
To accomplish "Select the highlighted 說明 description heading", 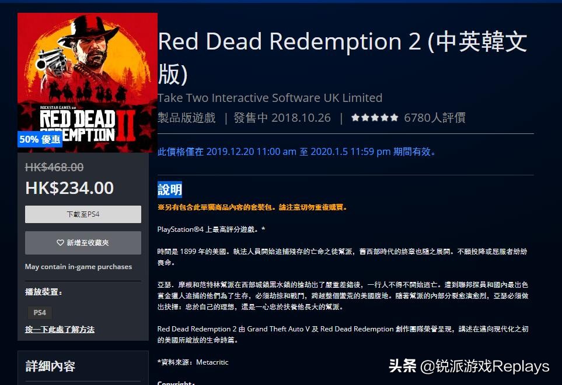I will pyautogui.click(x=170, y=189).
